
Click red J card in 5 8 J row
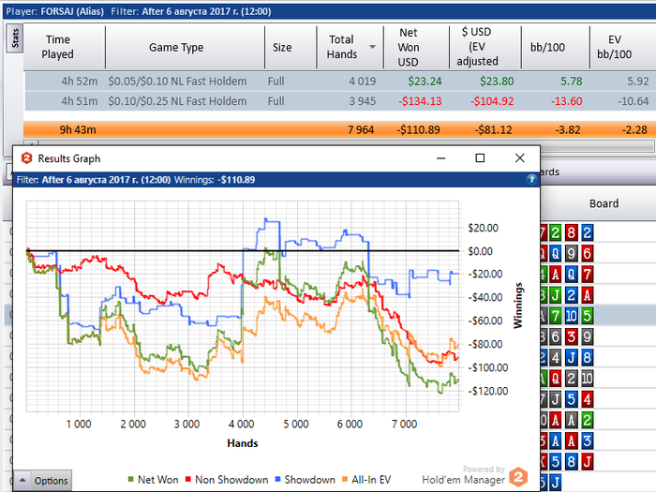(587, 461)
